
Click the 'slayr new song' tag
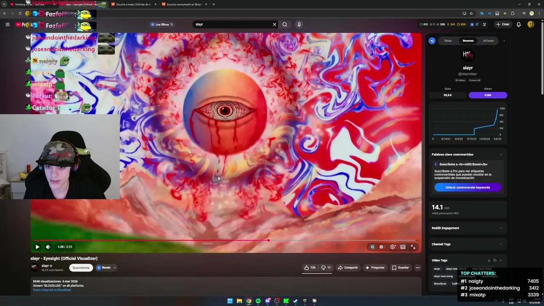pos(443,276)
